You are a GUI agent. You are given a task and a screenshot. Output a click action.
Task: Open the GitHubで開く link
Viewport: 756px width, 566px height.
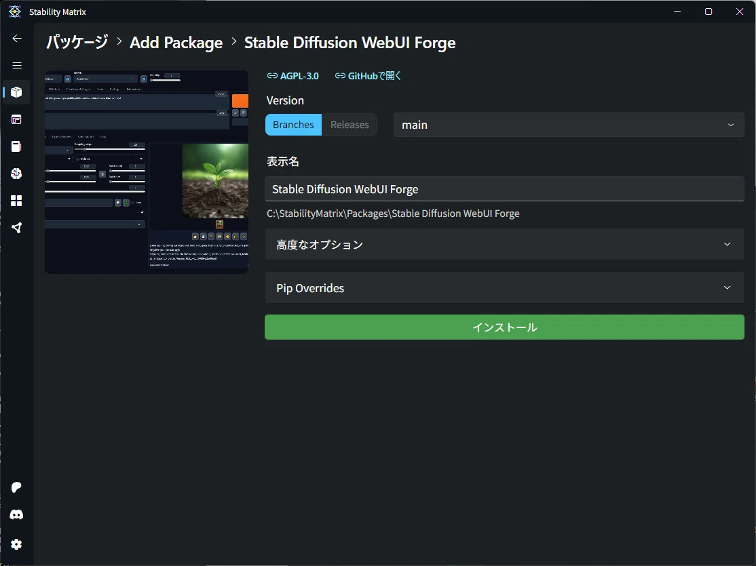[x=368, y=76]
